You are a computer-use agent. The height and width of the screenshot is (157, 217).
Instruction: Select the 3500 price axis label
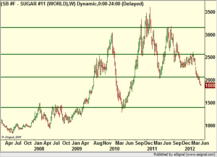[210, 12]
